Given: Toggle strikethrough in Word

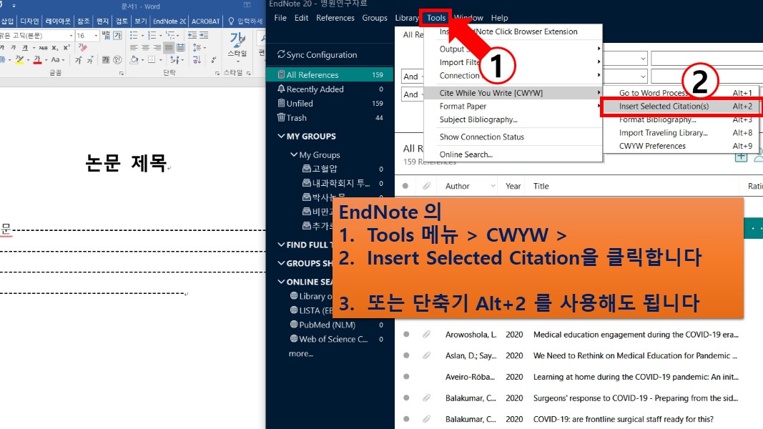Looking at the screenshot, I should [x=44, y=48].
